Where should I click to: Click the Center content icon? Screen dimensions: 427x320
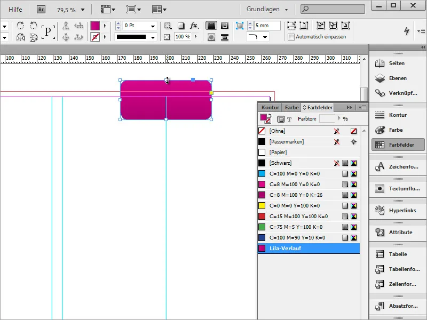(x=345, y=26)
